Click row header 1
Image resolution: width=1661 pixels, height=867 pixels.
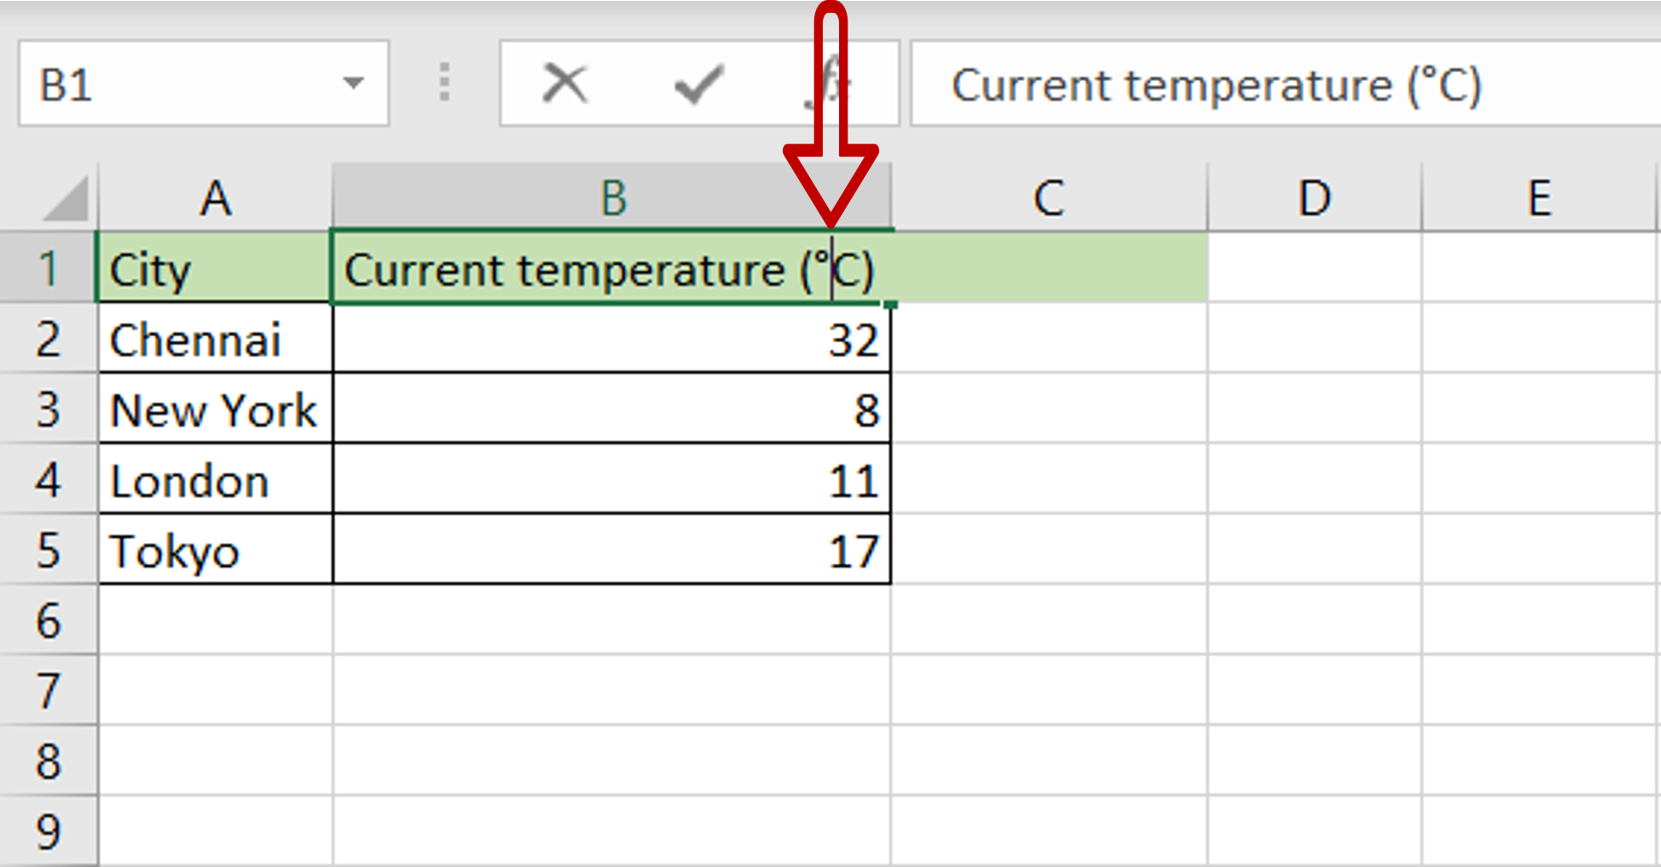pyautogui.click(x=49, y=268)
